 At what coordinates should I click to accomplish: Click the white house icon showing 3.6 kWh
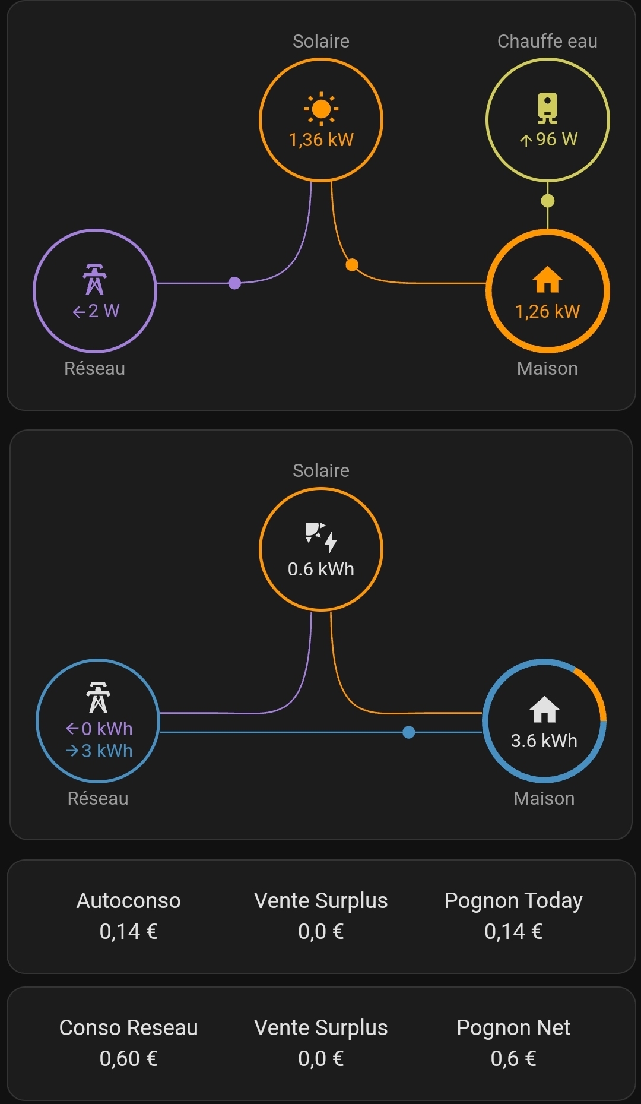544,709
